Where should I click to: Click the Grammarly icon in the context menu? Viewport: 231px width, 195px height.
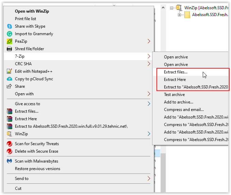pos(10,34)
